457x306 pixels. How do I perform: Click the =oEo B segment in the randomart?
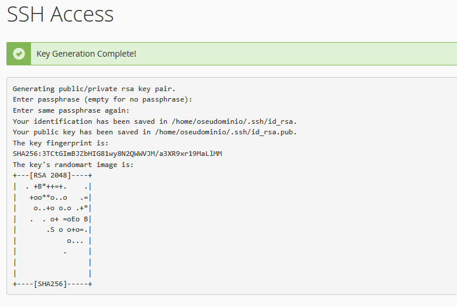(75, 219)
